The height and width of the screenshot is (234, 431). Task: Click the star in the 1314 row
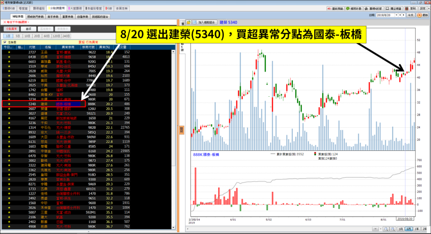[9, 128]
